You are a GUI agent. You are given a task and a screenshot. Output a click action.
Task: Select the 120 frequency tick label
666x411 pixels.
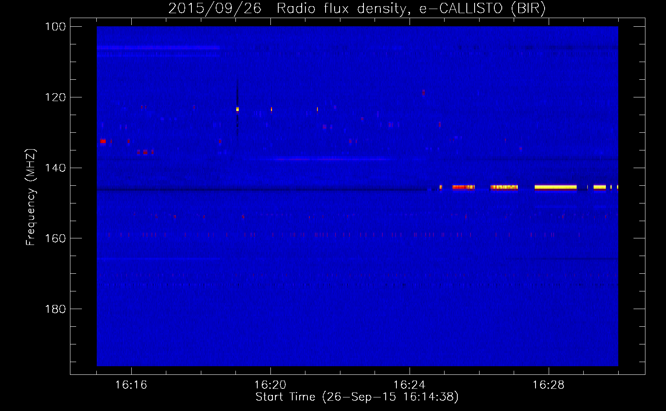[x=55, y=97]
